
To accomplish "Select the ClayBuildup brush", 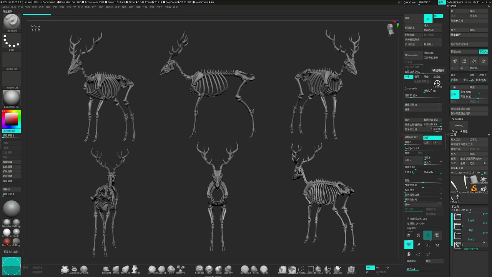I will tap(152, 269).
